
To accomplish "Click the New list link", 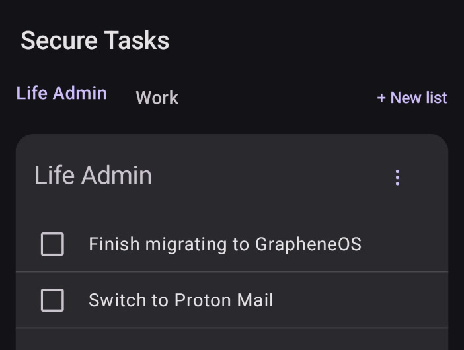I will (x=412, y=98).
